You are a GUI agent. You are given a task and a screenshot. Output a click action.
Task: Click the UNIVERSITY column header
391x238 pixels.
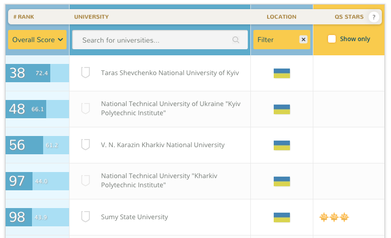(91, 17)
